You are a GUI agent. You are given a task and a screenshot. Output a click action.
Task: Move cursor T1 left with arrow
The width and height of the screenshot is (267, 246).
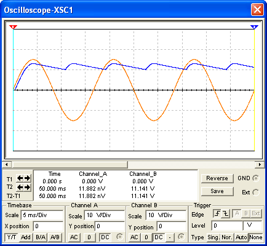[20, 178]
